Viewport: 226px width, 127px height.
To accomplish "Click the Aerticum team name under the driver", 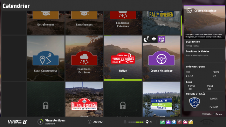I will pyautogui.click(x=50, y=124).
